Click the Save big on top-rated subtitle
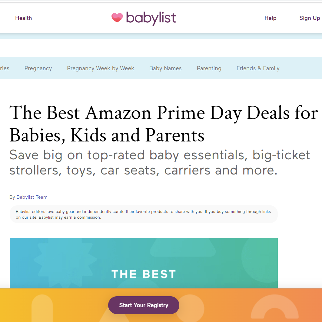The width and height of the screenshot is (322, 322). tap(160, 163)
